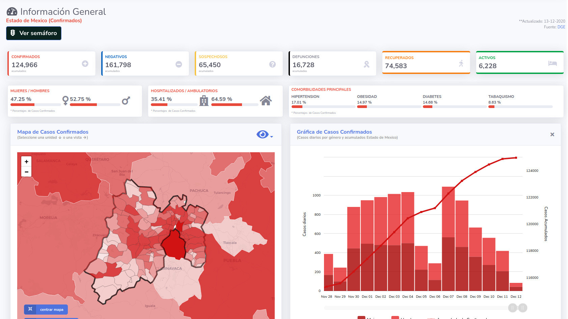
Task: Click the centrar mapa button
Action: coord(46,310)
